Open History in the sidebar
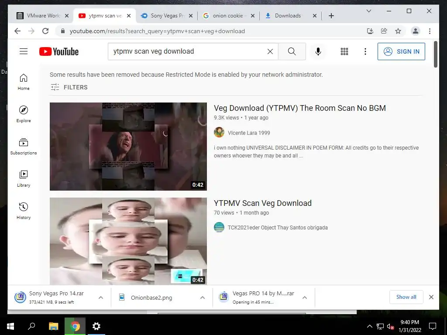Viewport: 447px width, 335px height. [x=24, y=211]
